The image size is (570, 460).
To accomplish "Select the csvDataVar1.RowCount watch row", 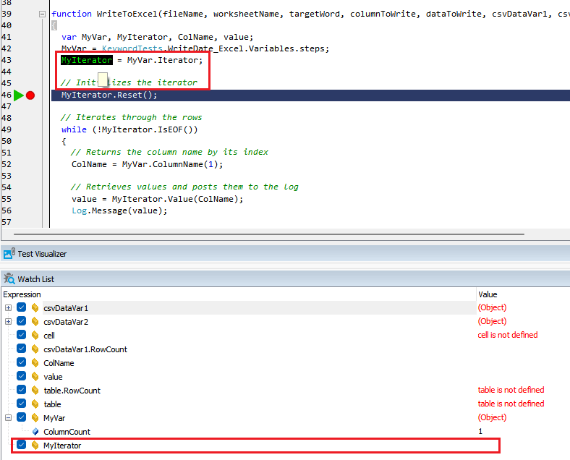I will coord(85,349).
